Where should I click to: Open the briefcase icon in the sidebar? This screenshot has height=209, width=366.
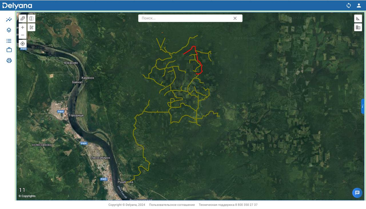point(9,50)
